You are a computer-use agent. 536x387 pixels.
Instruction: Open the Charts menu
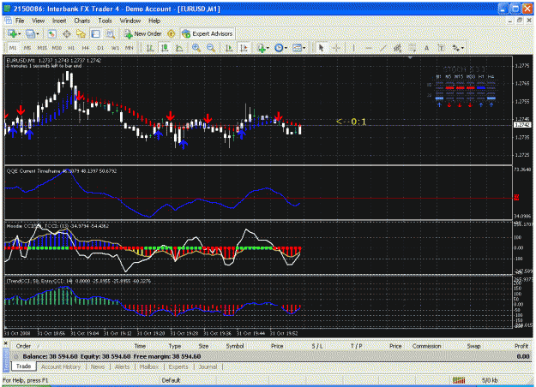tap(82, 21)
